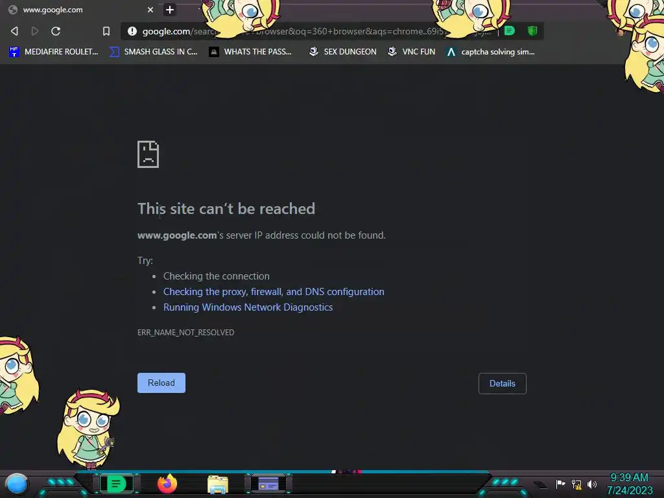
Task: Open the WHATS THE PASS... bookmark
Action: point(250,52)
